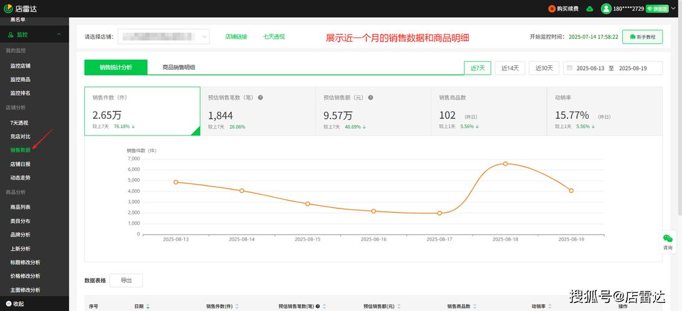Open 商品列表 in the sidebar
This screenshot has height=311, width=682.
[x=21, y=207]
